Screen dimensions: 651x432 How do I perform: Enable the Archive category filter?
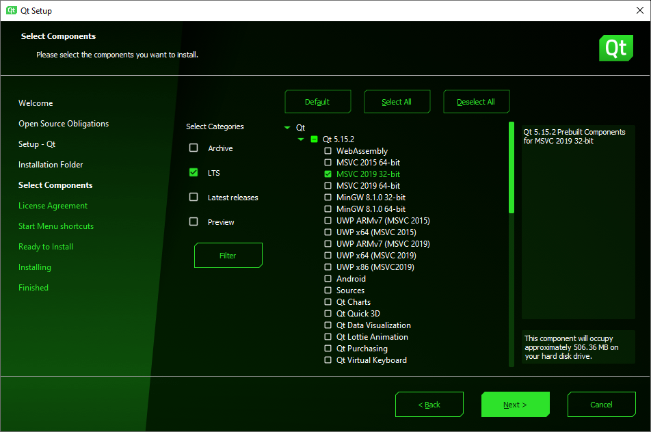click(194, 148)
